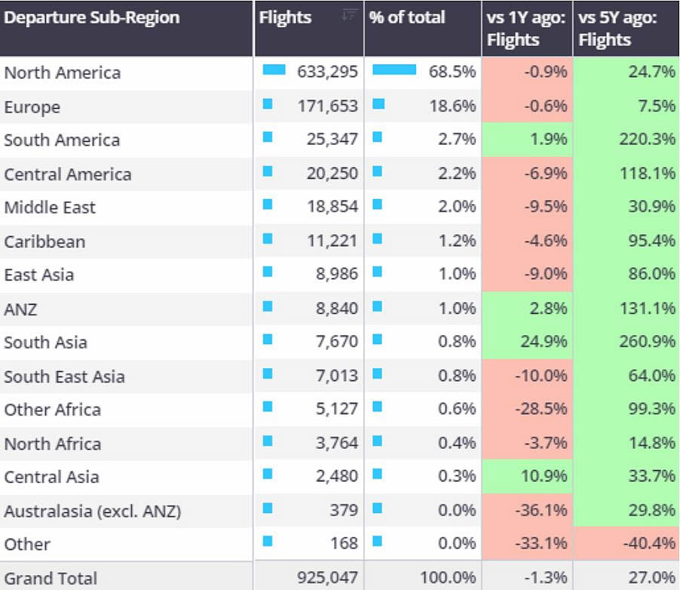Click the 20,250 flights value
The width and height of the screenshot is (680, 590).
click(x=332, y=174)
